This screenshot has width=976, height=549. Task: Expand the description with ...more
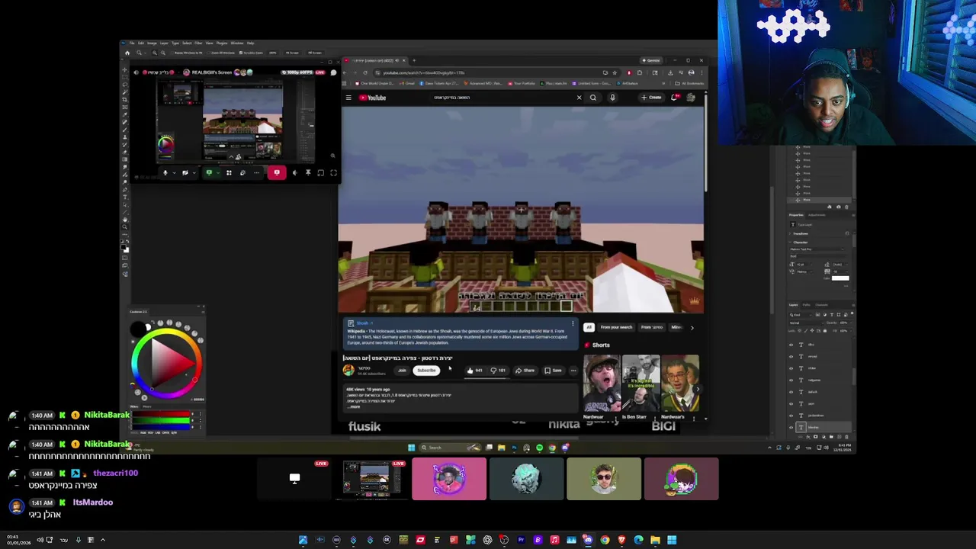coord(355,406)
